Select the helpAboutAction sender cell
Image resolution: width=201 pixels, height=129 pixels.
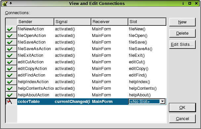pyautogui.click(x=35, y=95)
